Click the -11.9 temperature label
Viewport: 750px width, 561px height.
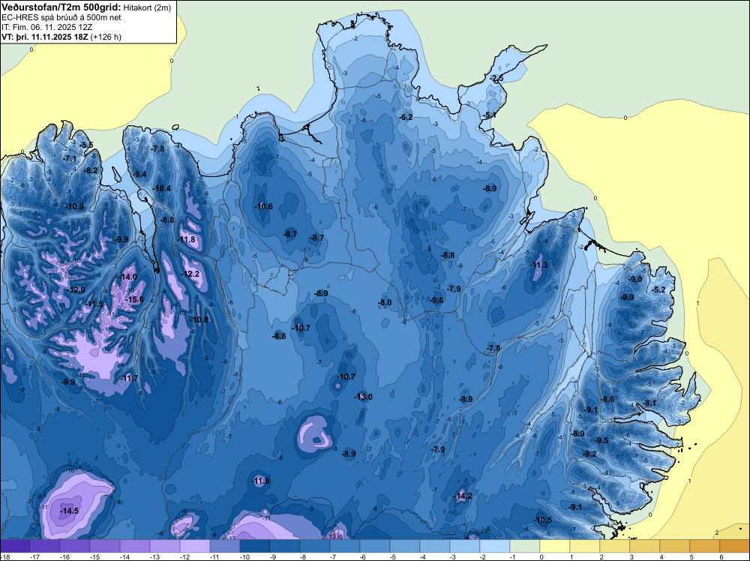(x=261, y=481)
